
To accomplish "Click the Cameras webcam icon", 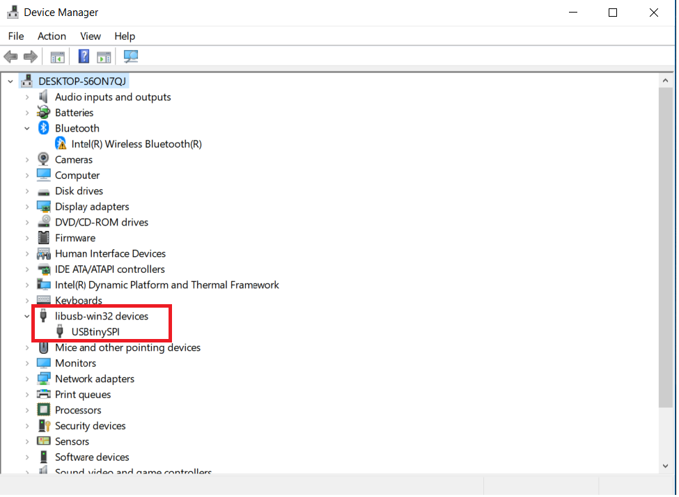I will pos(43,159).
